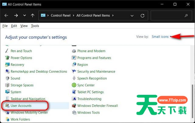195x123 pixels.
Task: Open the Storage Spaces link
Action: tap(22, 85)
